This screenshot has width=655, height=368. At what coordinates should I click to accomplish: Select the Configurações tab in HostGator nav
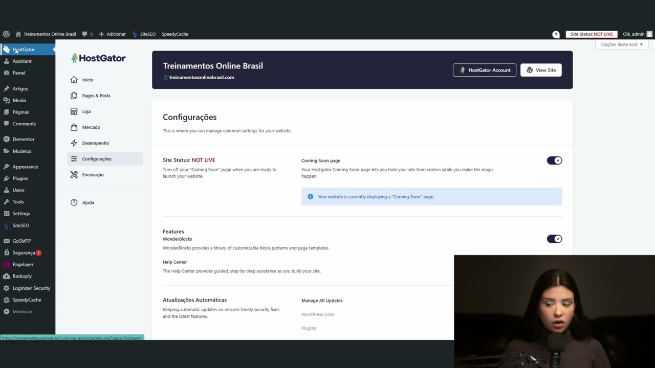[105, 159]
